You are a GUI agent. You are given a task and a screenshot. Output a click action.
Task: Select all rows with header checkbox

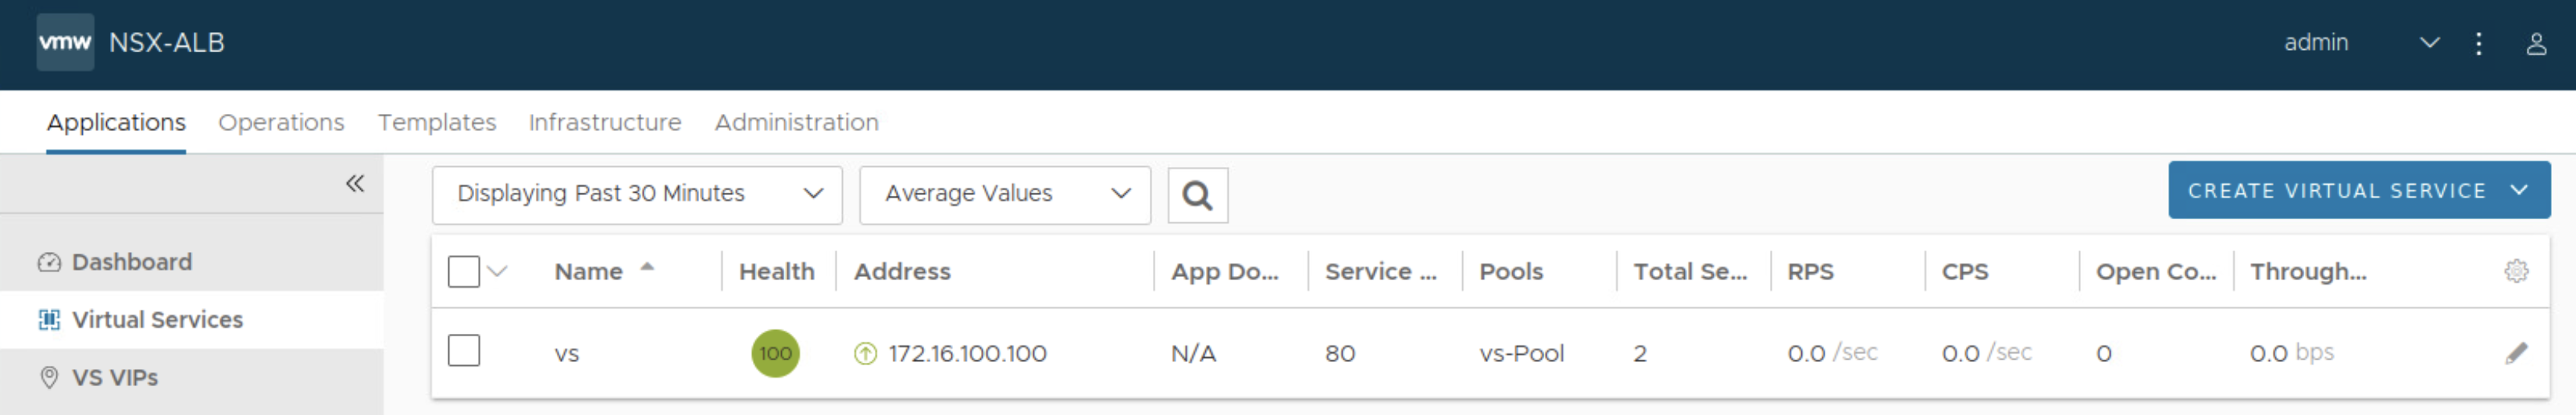(464, 271)
